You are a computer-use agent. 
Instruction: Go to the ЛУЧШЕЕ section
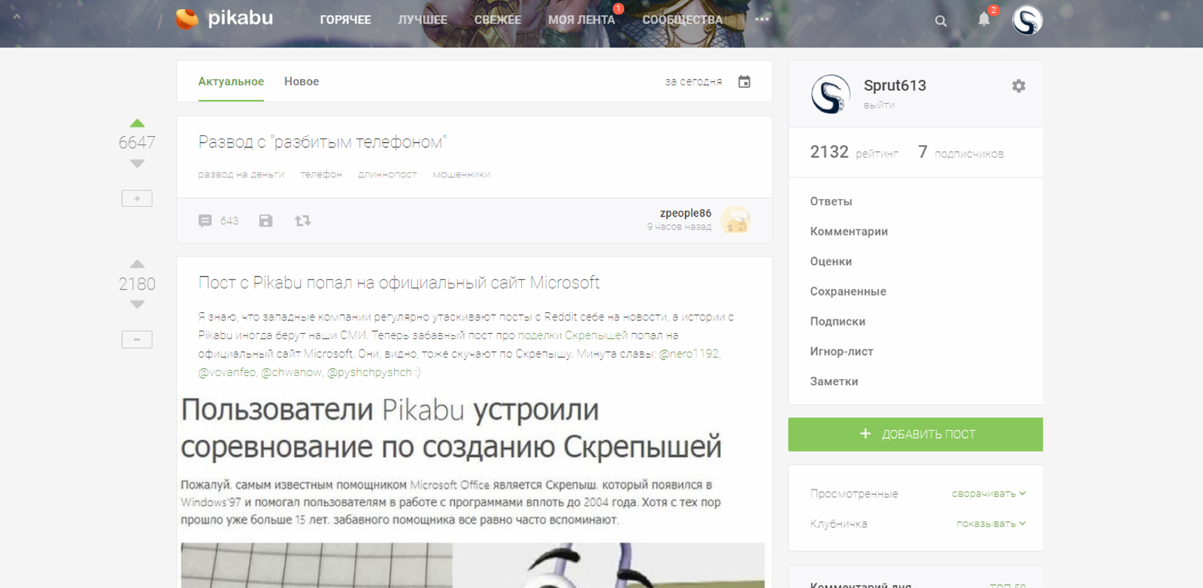(423, 20)
